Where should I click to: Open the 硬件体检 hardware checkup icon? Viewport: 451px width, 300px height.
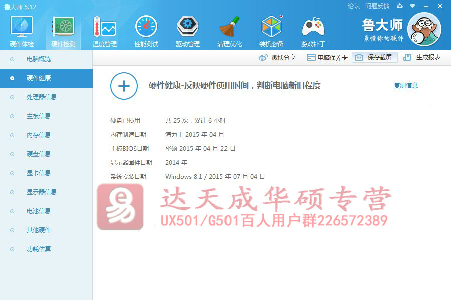pyautogui.click(x=22, y=26)
